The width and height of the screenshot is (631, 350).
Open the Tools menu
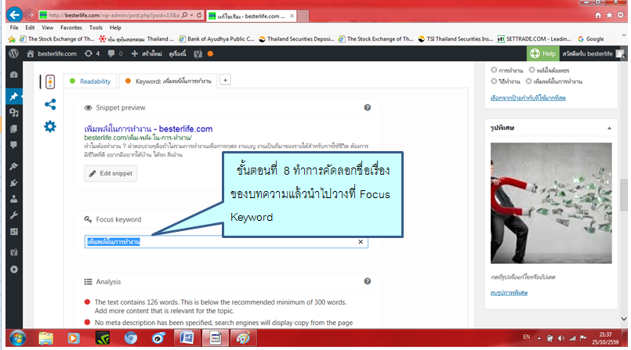click(x=96, y=27)
